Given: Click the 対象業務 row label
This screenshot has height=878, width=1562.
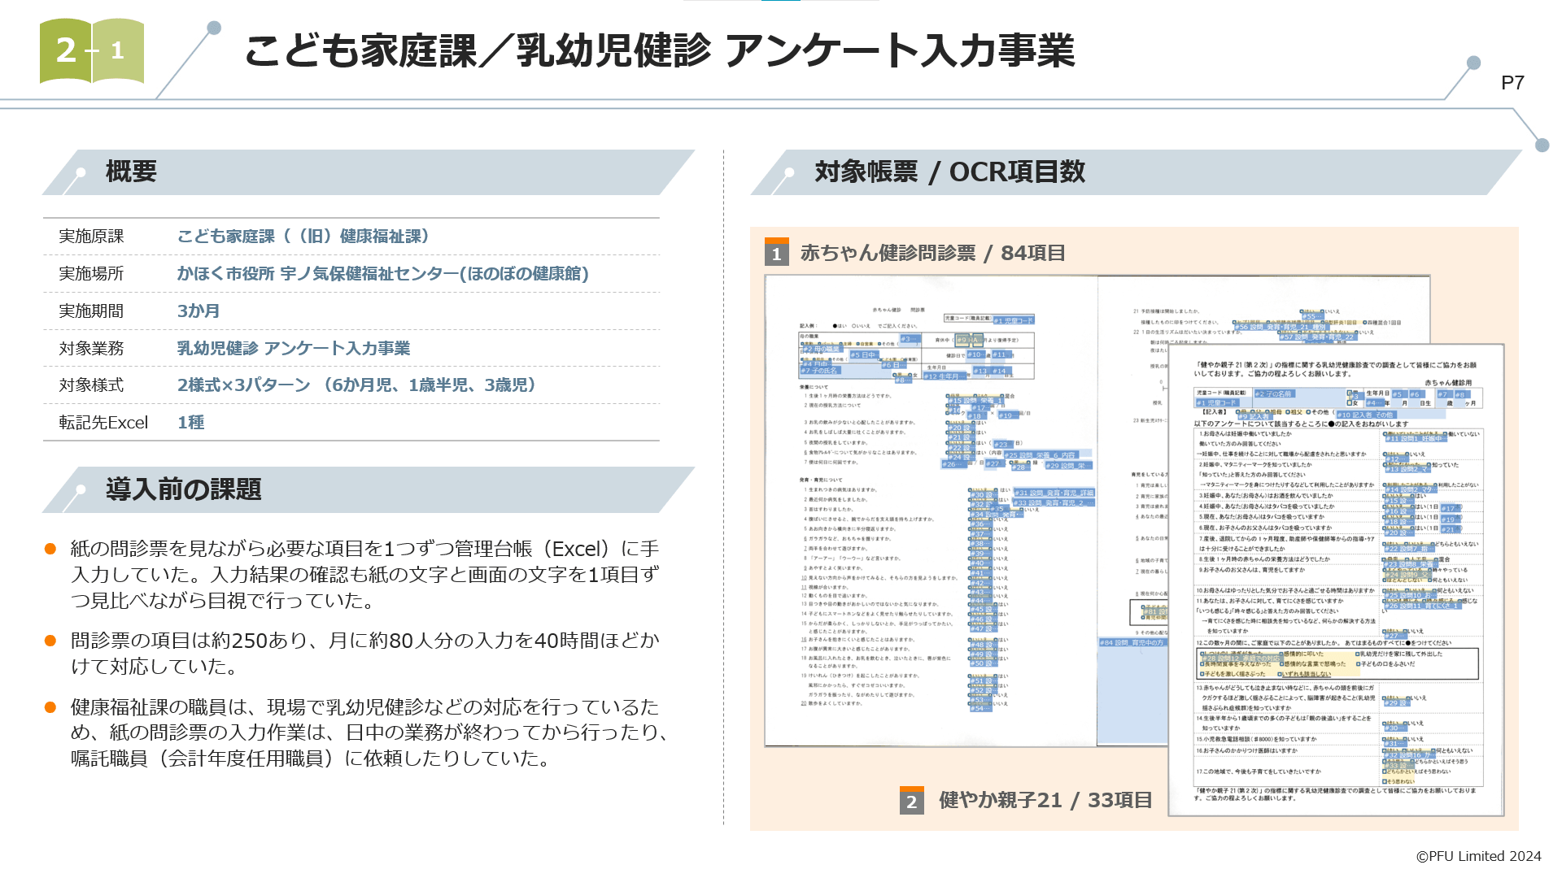Looking at the screenshot, I should coord(91,349).
